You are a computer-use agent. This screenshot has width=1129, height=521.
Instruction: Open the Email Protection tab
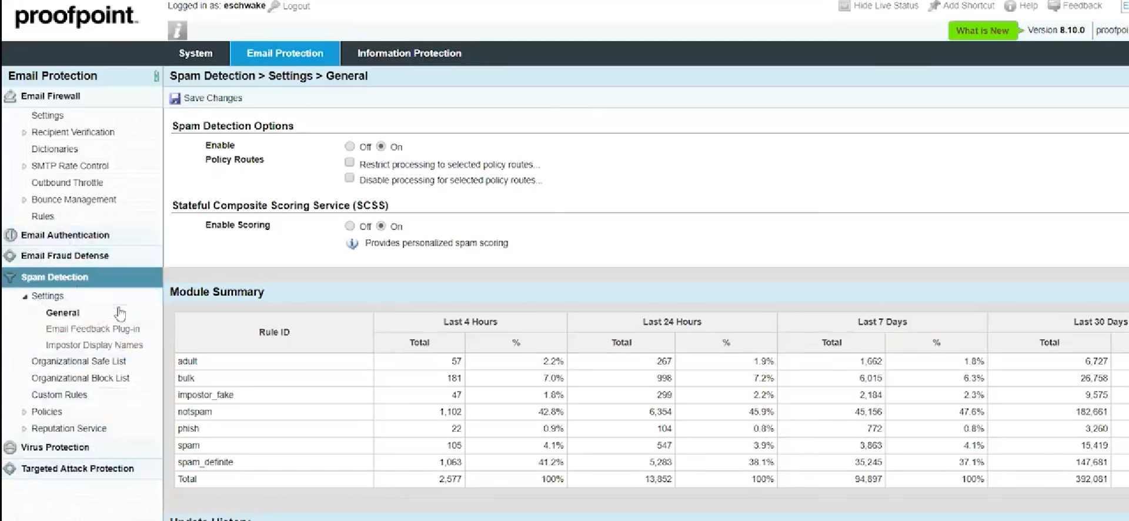[285, 54]
